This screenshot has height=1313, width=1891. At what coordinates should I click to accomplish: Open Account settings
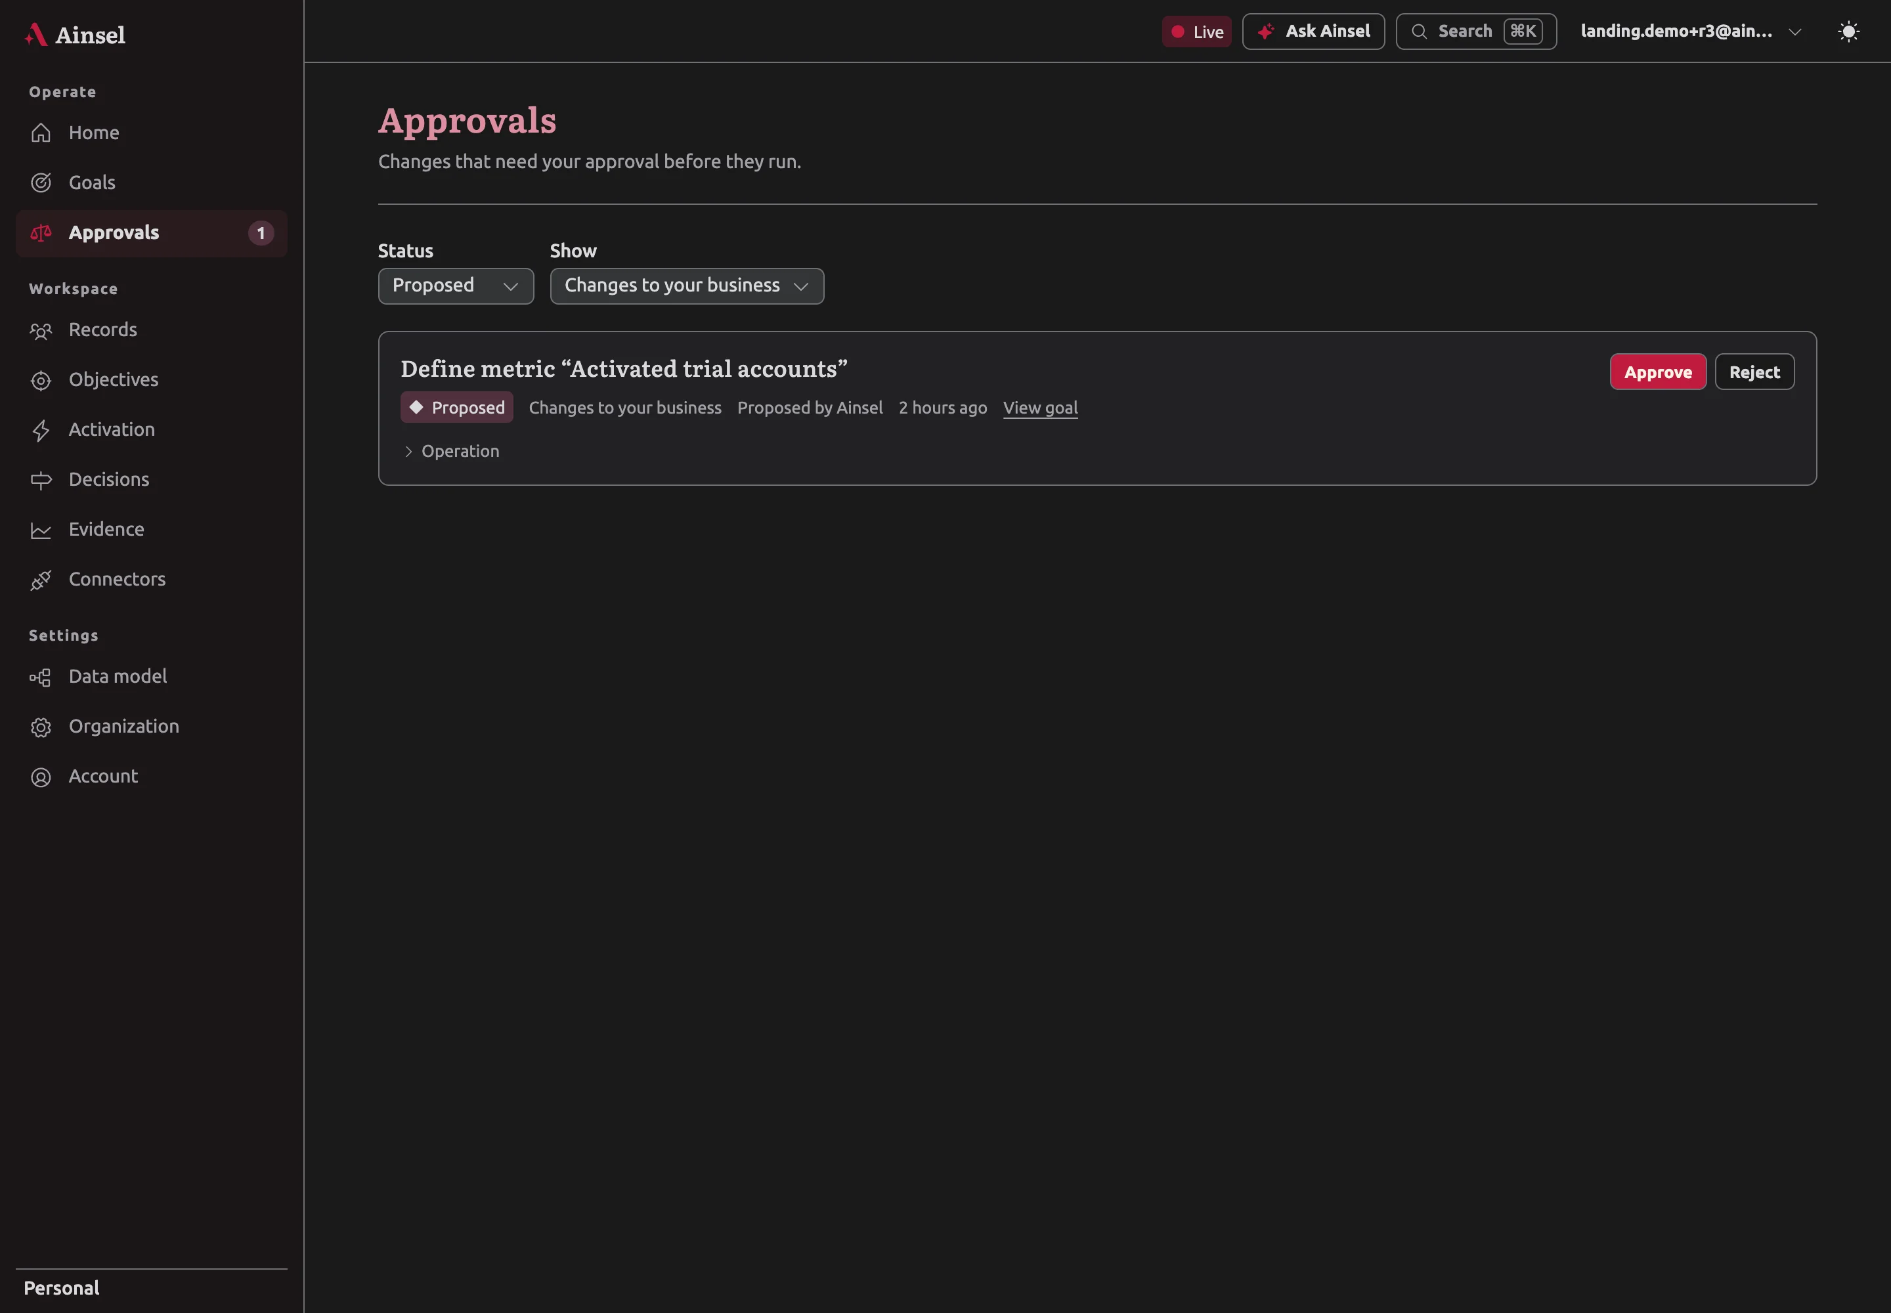(x=152, y=777)
